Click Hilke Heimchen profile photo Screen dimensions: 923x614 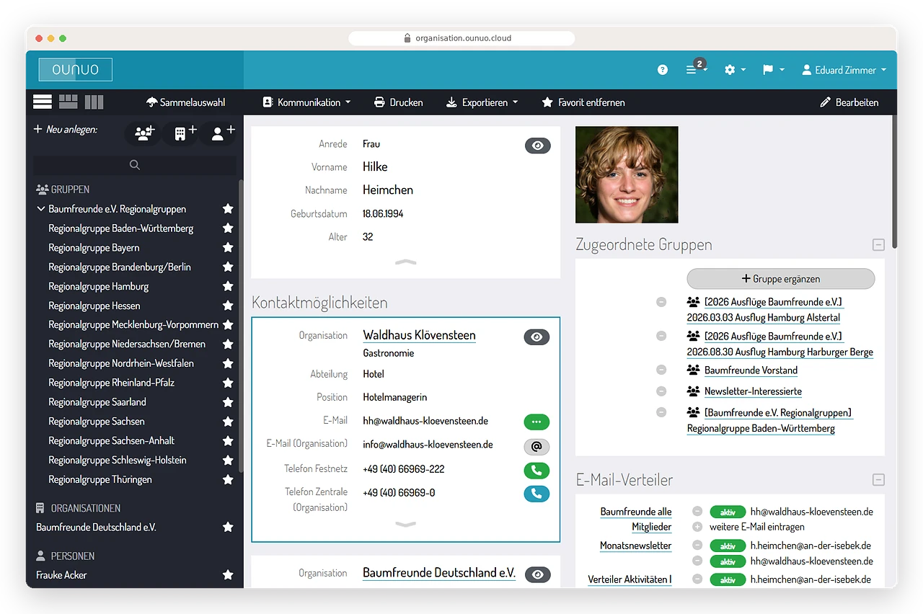pyautogui.click(x=627, y=174)
